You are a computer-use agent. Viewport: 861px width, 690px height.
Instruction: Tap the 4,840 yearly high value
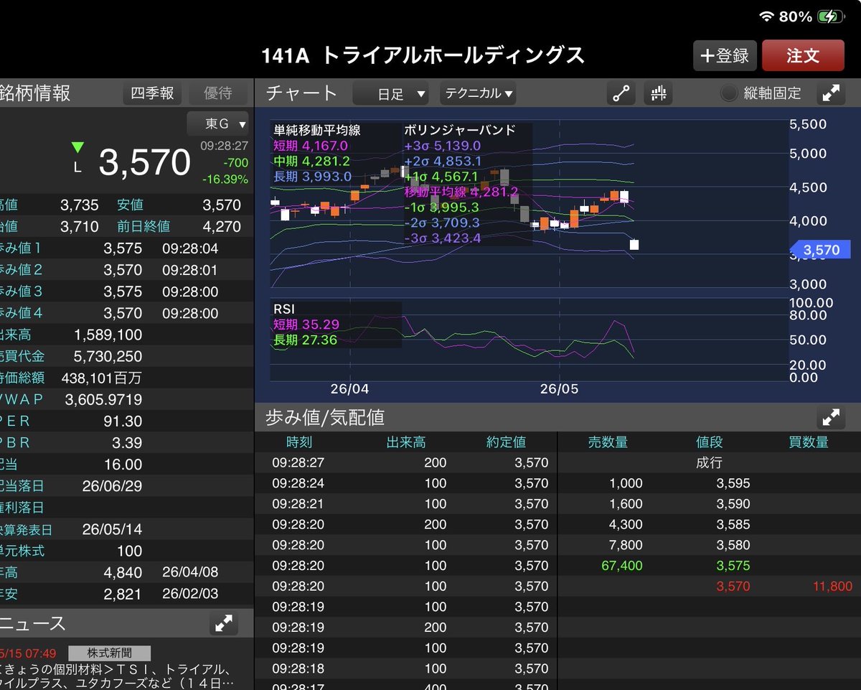click(x=123, y=573)
